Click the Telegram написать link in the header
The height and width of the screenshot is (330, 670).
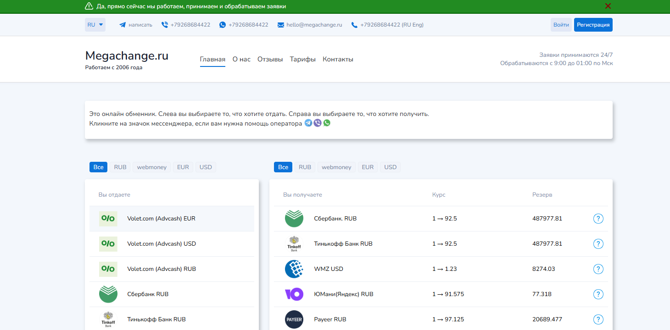click(x=136, y=25)
